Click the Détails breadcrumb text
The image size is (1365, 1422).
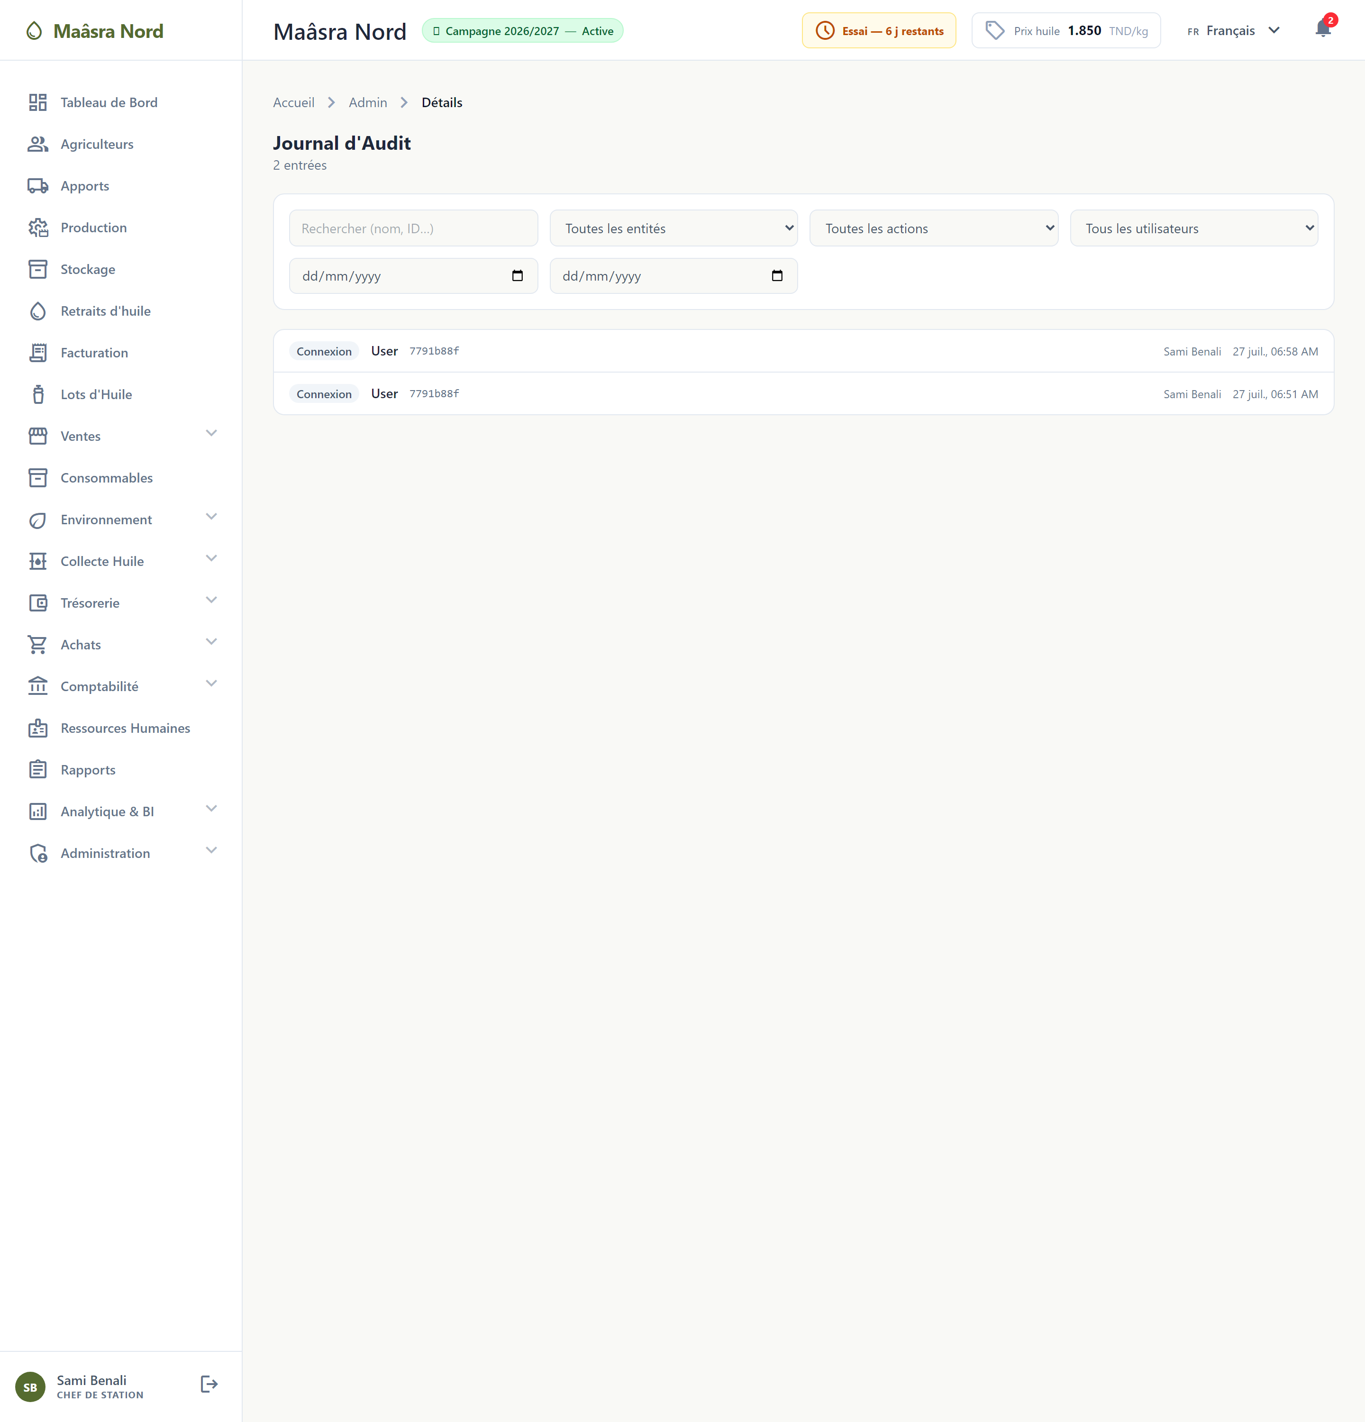[442, 102]
